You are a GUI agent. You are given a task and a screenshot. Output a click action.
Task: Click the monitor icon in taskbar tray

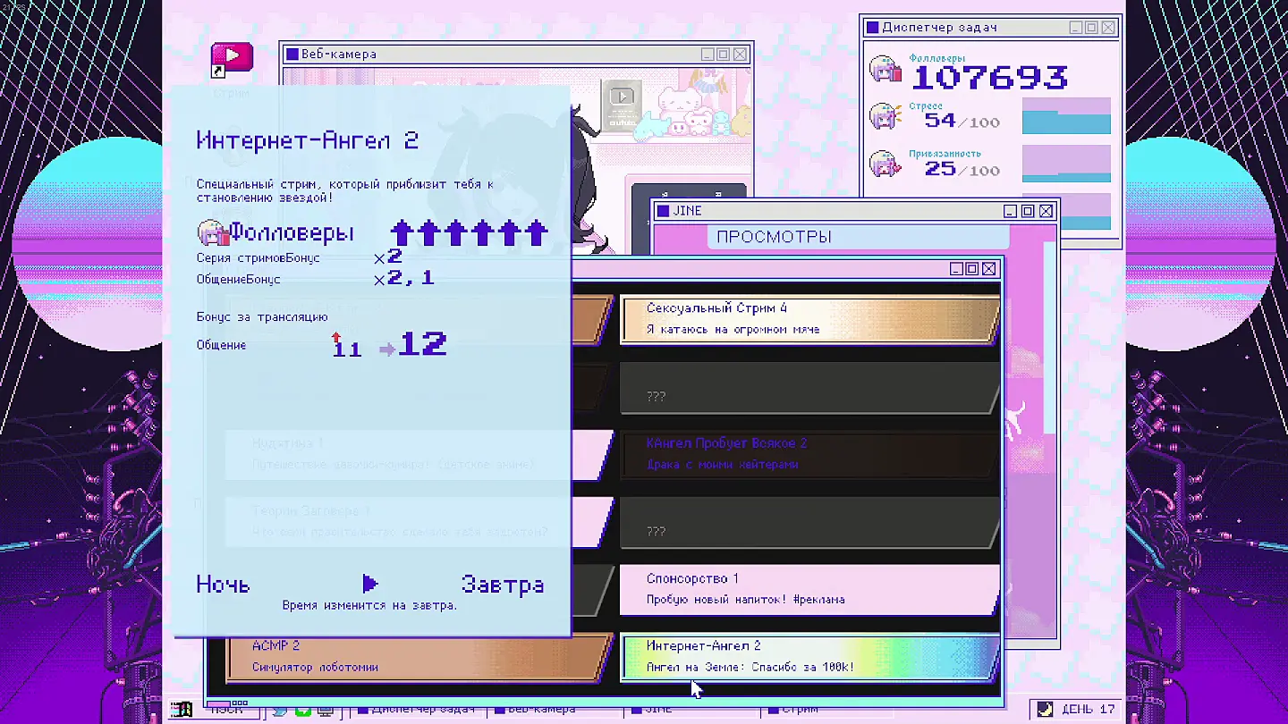pyautogui.click(x=326, y=710)
